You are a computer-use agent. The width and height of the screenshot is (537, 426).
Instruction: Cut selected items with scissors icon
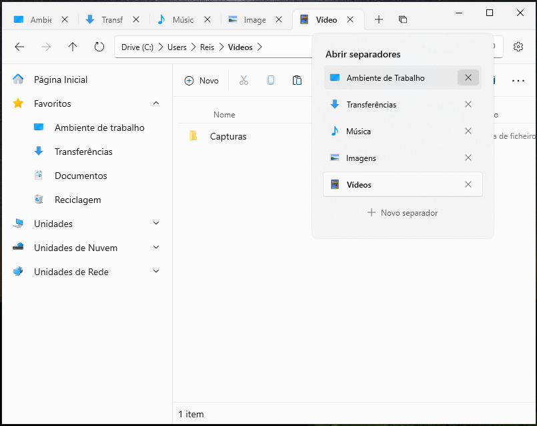click(243, 81)
